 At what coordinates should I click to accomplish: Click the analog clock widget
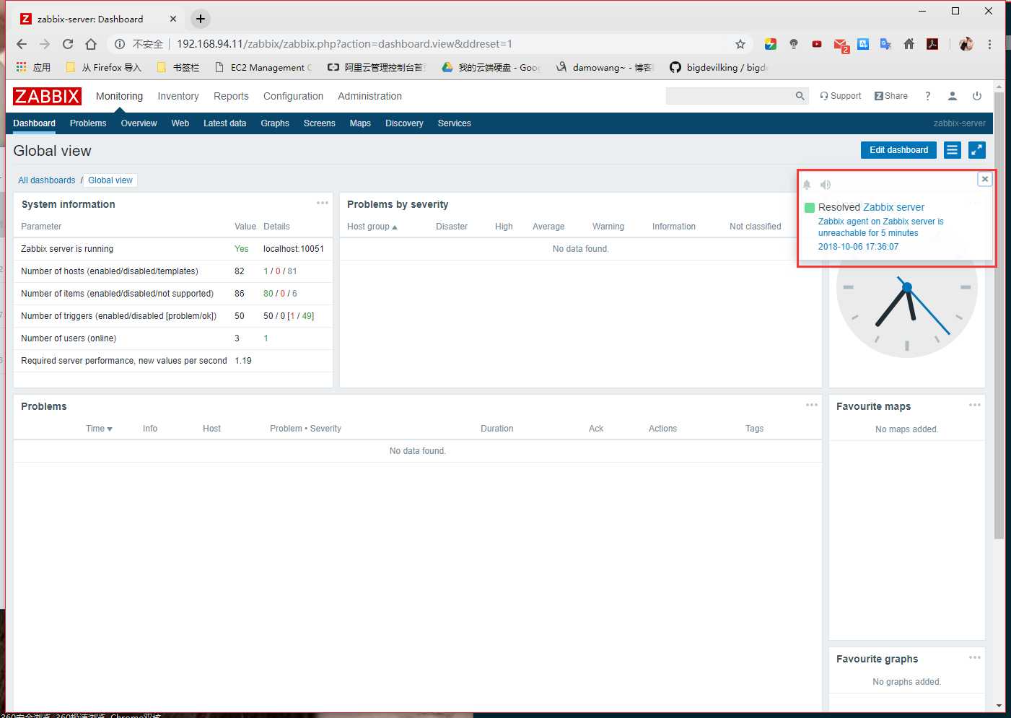tap(907, 287)
